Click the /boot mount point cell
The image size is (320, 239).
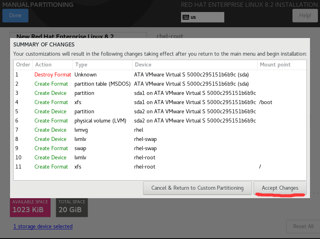tap(266, 102)
